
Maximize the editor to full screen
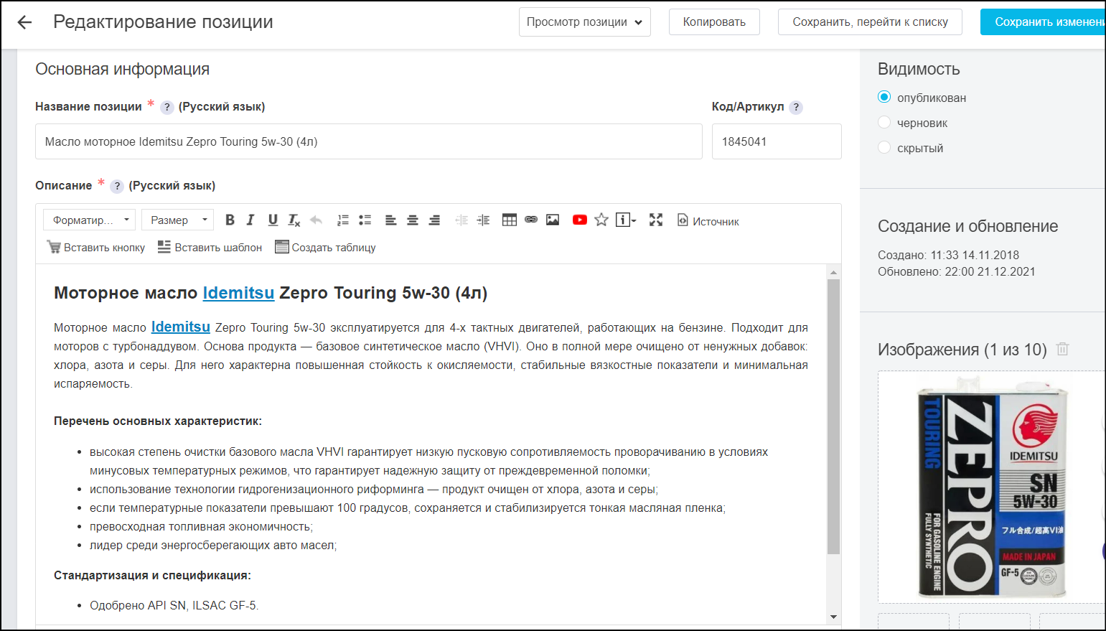point(656,220)
